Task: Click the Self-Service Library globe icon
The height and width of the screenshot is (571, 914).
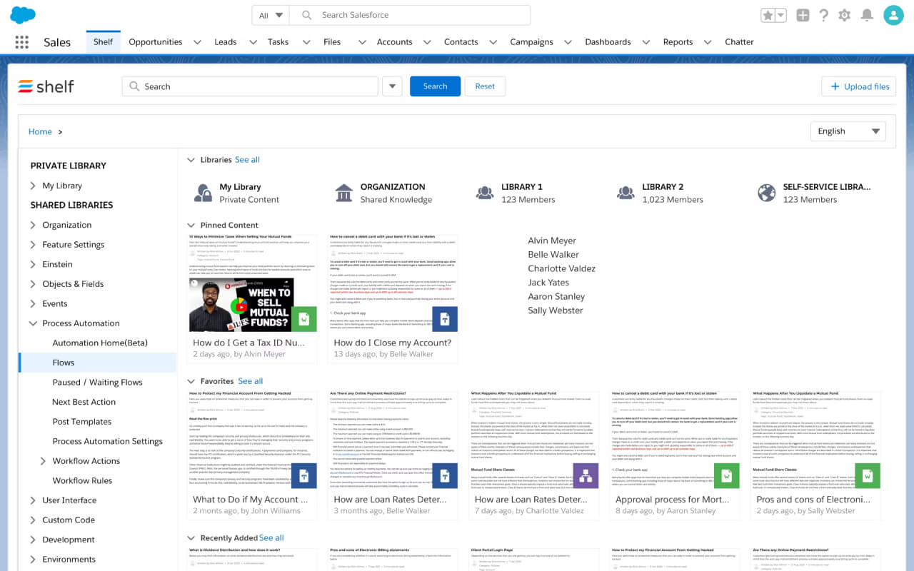Action: [766, 193]
